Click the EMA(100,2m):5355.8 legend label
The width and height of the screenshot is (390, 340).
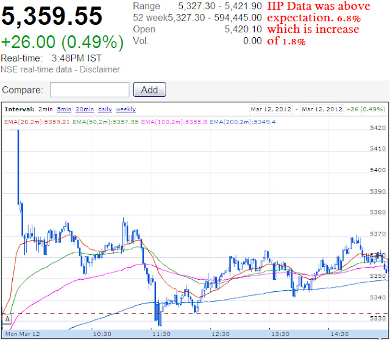174,122
